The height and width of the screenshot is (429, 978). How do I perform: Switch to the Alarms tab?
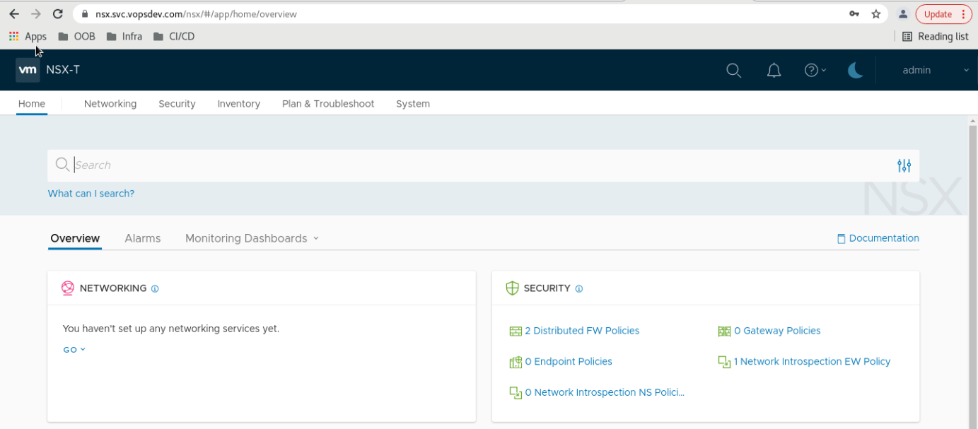[x=143, y=238]
